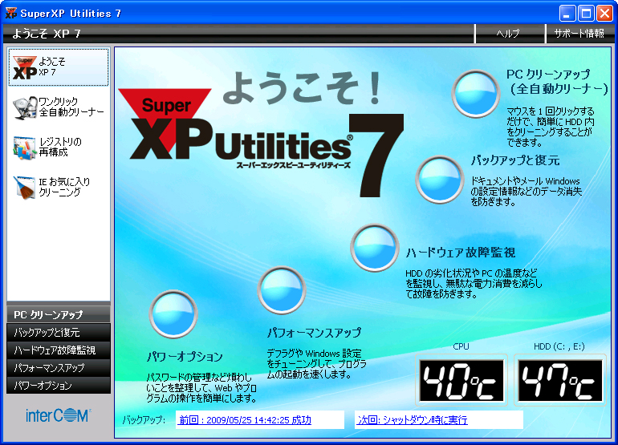The width and height of the screenshot is (618, 445).
Task: Click the パワーオプション blue orb button
Action: coord(173,314)
